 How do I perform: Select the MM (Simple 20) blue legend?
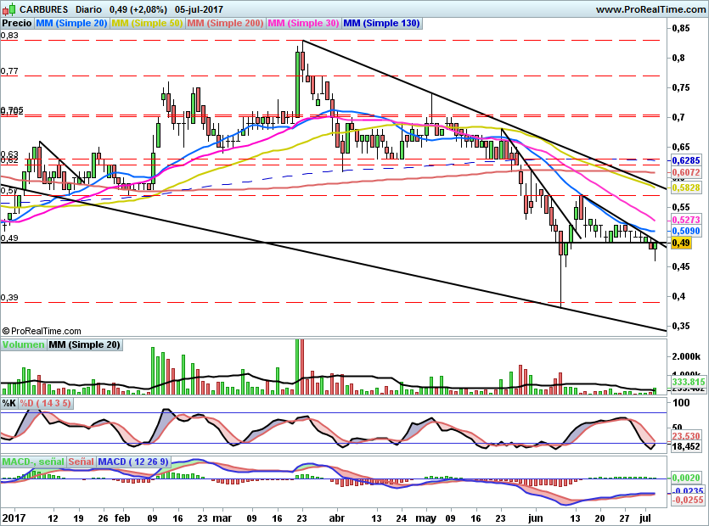point(71,24)
